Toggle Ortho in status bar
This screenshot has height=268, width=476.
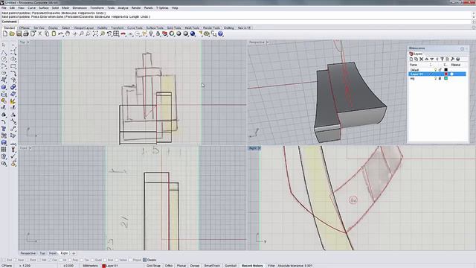[169, 266]
